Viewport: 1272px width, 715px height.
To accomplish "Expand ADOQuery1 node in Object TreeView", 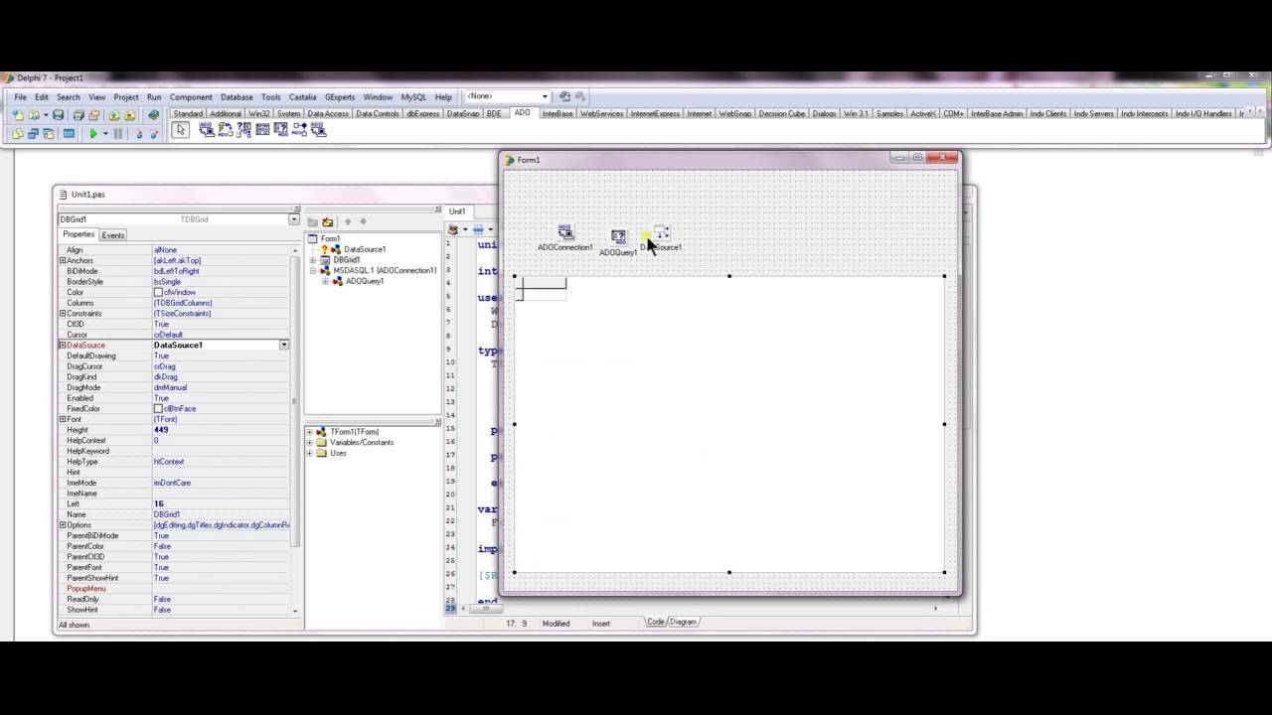I will point(325,281).
